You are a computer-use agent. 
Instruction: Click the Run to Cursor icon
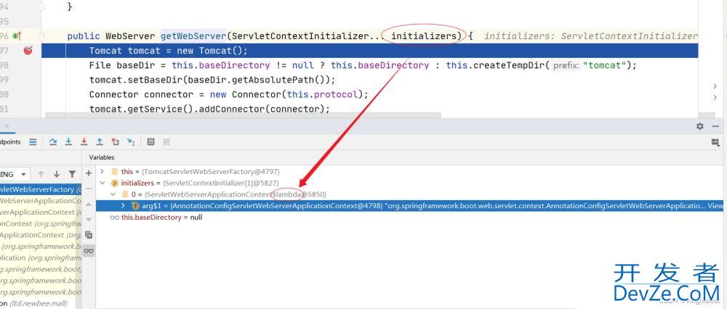[x=131, y=142]
